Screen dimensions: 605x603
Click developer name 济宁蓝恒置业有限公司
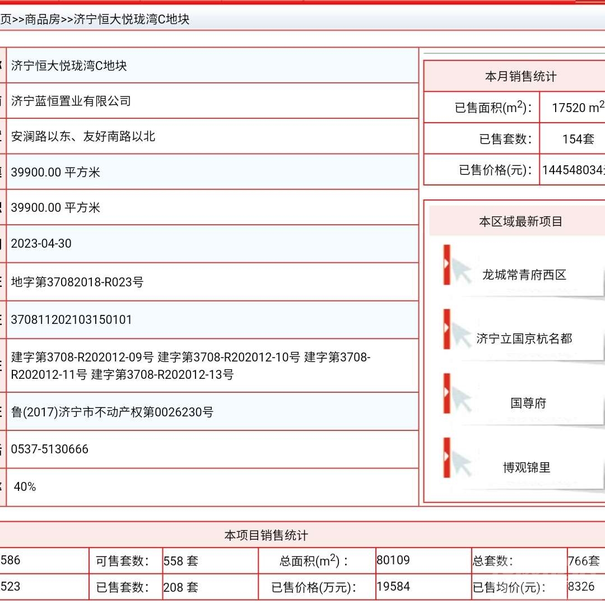[x=71, y=101]
